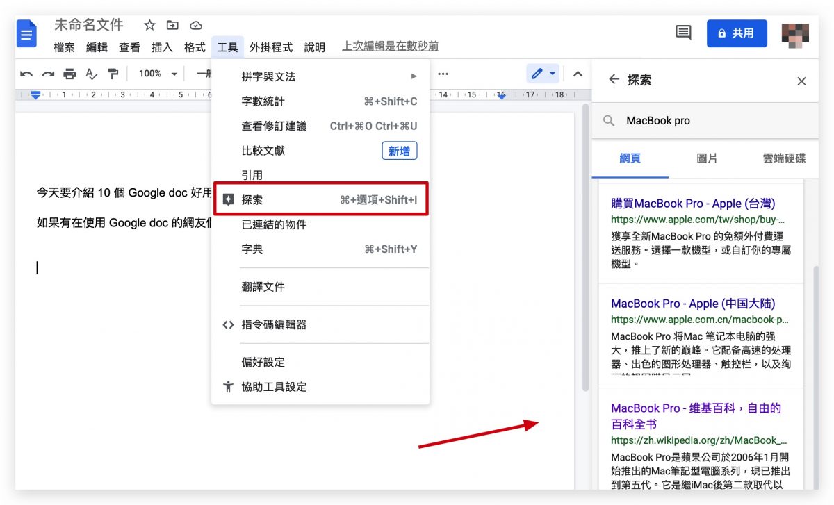Click the 工具 menu
Screen dimensions: 834x505
point(227,47)
